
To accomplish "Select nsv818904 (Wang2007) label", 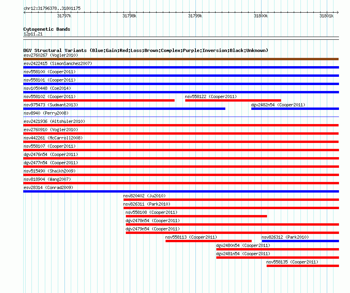I will [x=47, y=179].
